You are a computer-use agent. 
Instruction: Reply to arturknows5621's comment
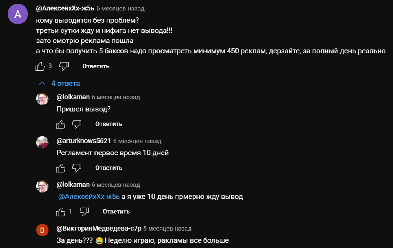point(109,168)
